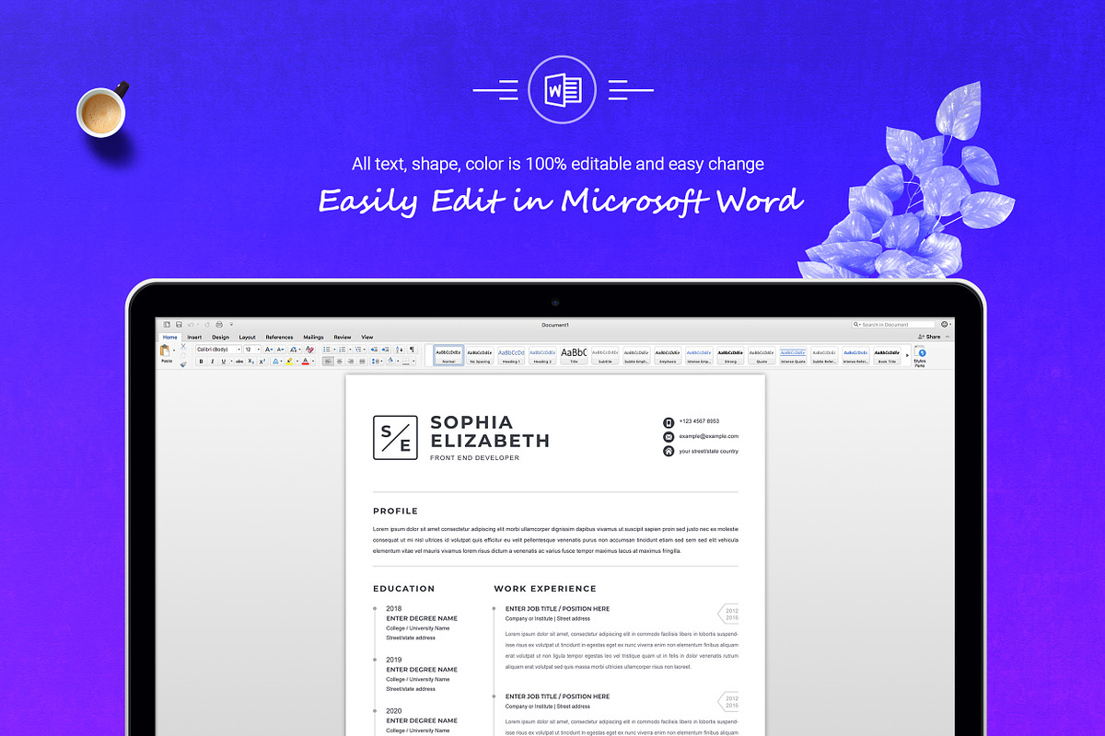1105x736 pixels.
Task: Click the Print icon in quick access toolbar
Action: click(219, 325)
